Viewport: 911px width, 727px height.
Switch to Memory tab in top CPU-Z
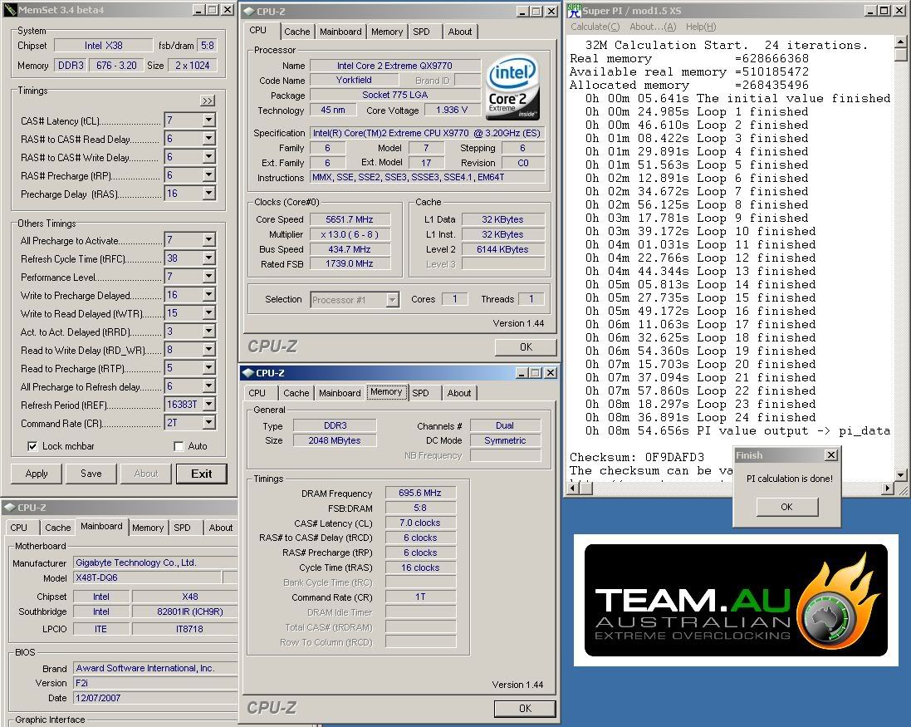coord(387,32)
